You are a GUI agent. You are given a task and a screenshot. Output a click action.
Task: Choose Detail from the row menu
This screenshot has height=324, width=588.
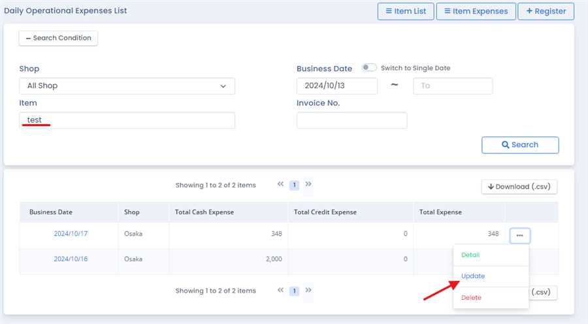click(470, 255)
